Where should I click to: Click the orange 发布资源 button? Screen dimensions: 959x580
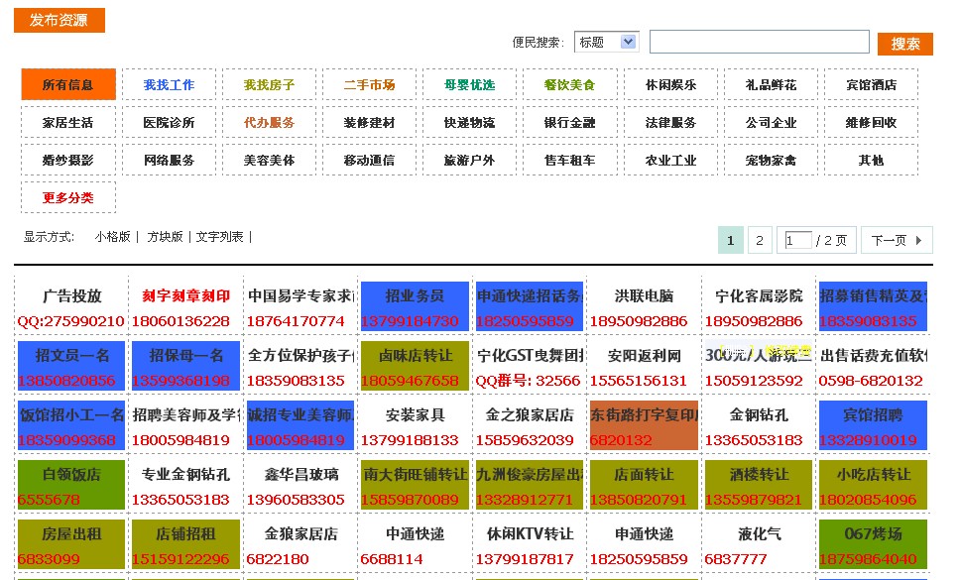[x=60, y=21]
